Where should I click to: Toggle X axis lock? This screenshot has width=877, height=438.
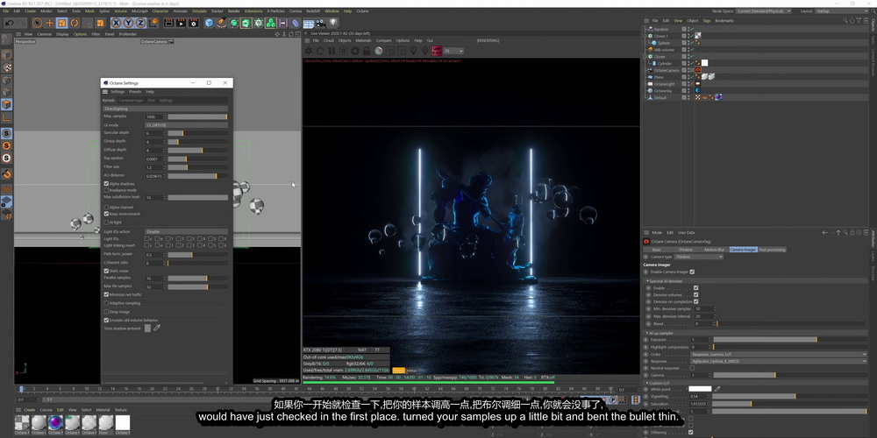(x=116, y=23)
